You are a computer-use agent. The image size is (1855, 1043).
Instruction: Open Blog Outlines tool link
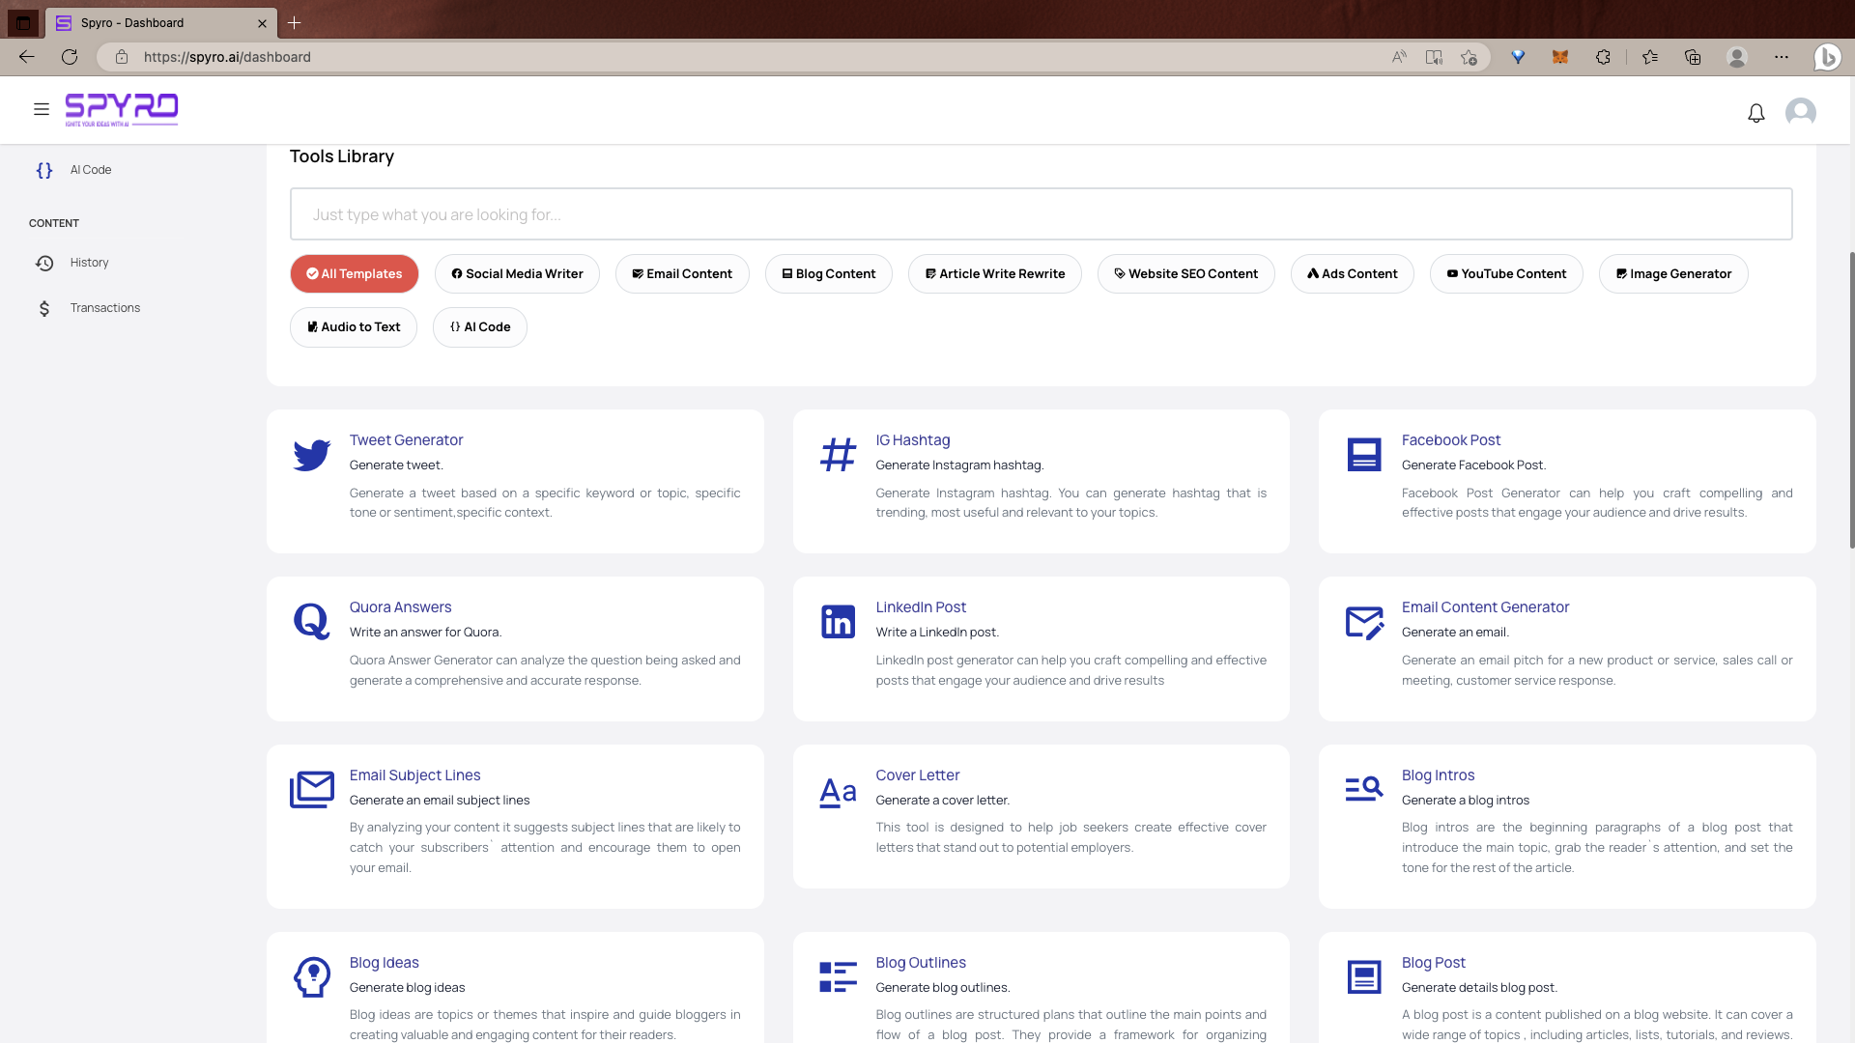921,963
